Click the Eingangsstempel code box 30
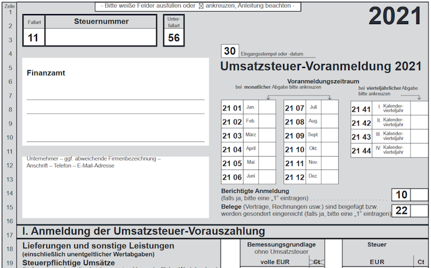 pos(230,51)
